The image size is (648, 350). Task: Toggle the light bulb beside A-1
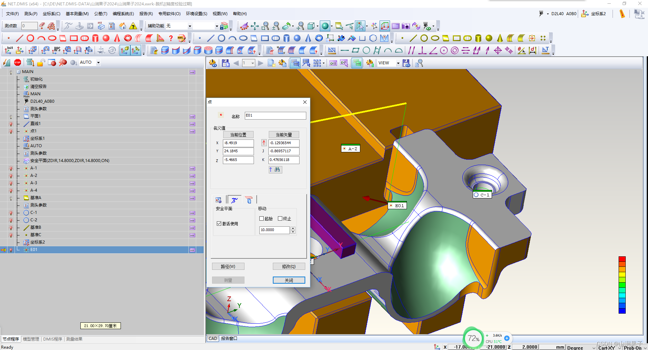tap(11, 168)
